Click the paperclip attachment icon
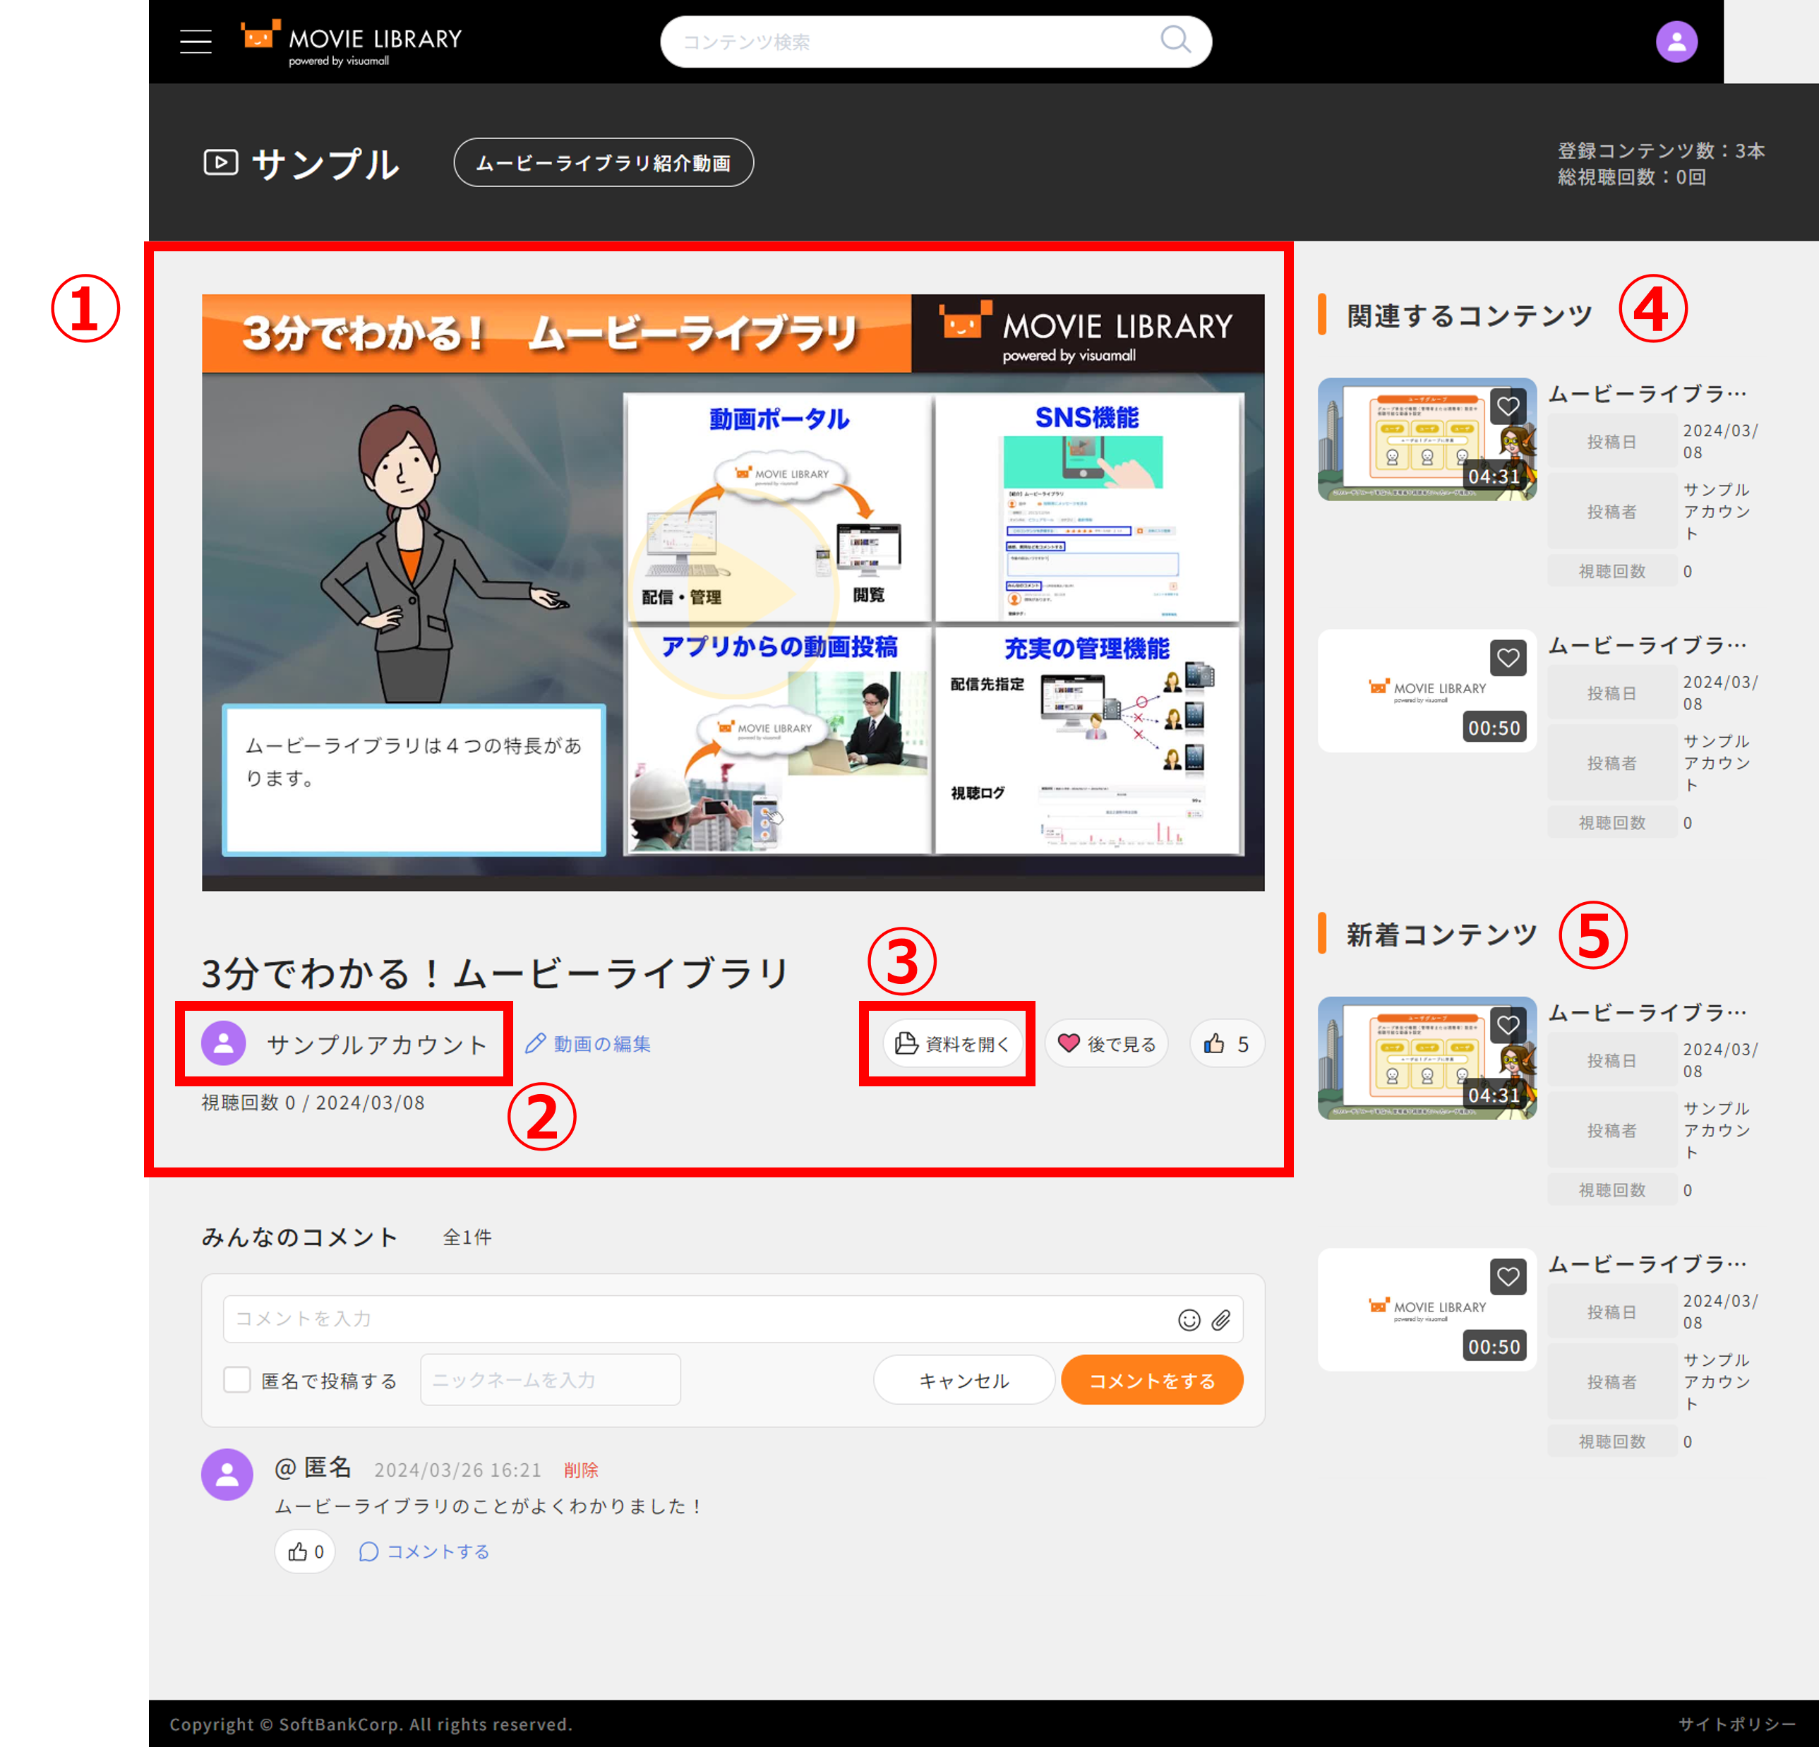Image resolution: width=1819 pixels, height=1747 pixels. coord(1221,1319)
